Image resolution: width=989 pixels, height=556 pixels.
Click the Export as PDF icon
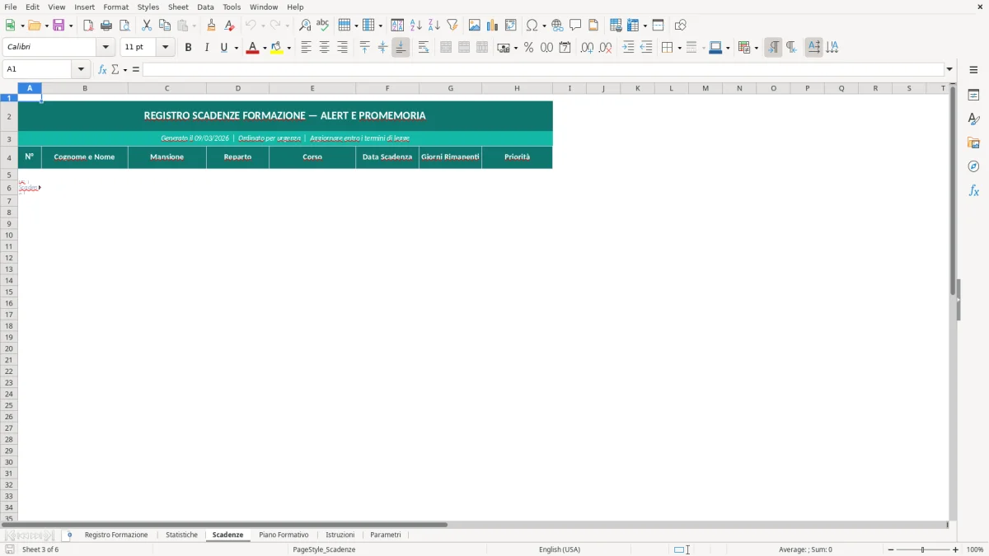coord(88,26)
